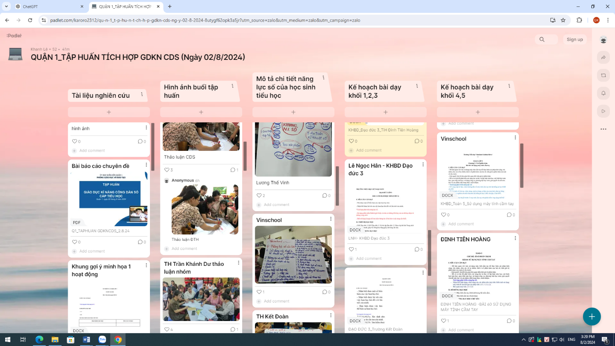Open Microsoft Edge from the taskbar
Image resolution: width=615 pixels, height=346 pixels.
(x=39, y=340)
